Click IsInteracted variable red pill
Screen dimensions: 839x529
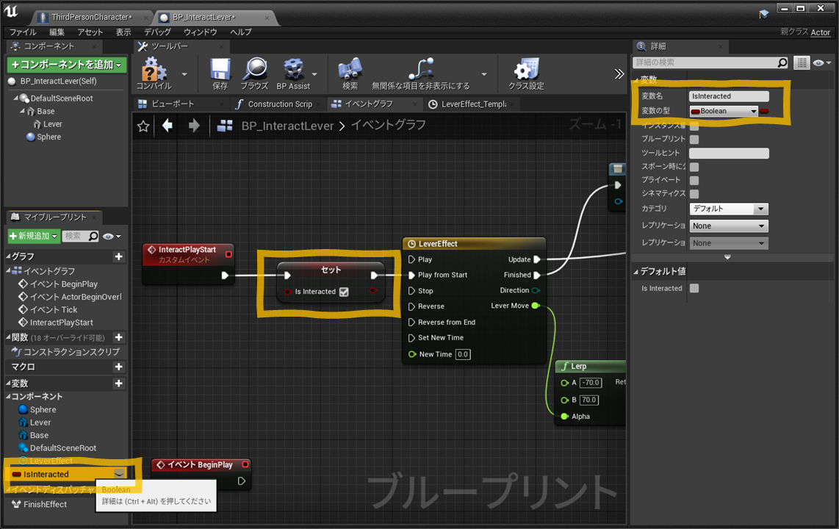pos(16,475)
